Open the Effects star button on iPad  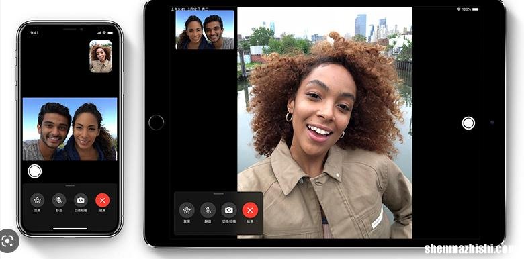(187, 210)
